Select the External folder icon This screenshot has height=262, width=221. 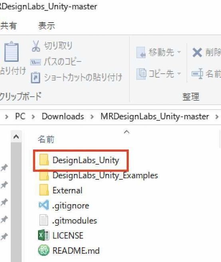tap(44, 190)
